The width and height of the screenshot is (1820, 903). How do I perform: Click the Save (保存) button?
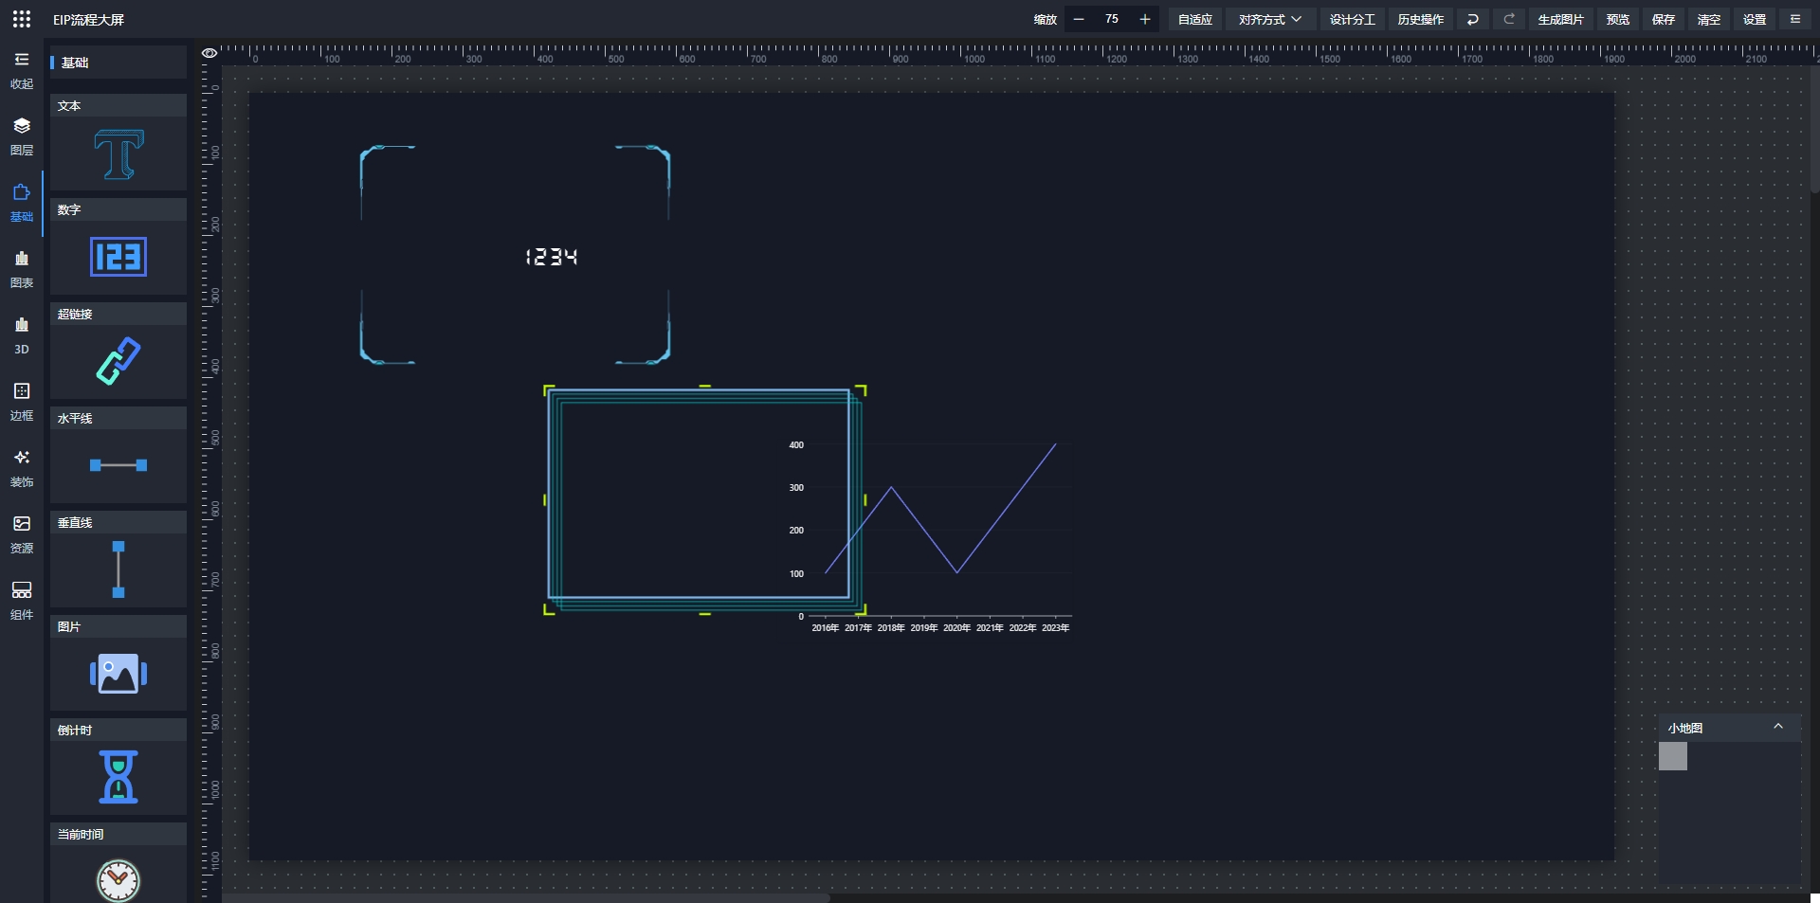coord(1663,19)
